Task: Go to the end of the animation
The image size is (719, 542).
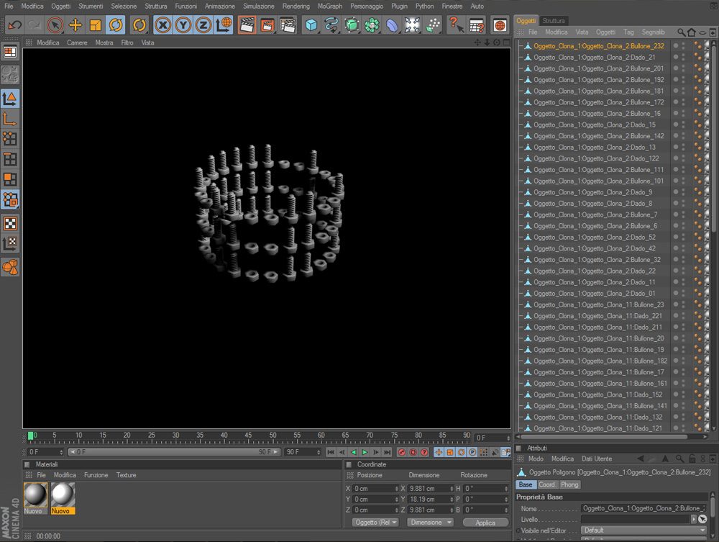Action: (388, 452)
